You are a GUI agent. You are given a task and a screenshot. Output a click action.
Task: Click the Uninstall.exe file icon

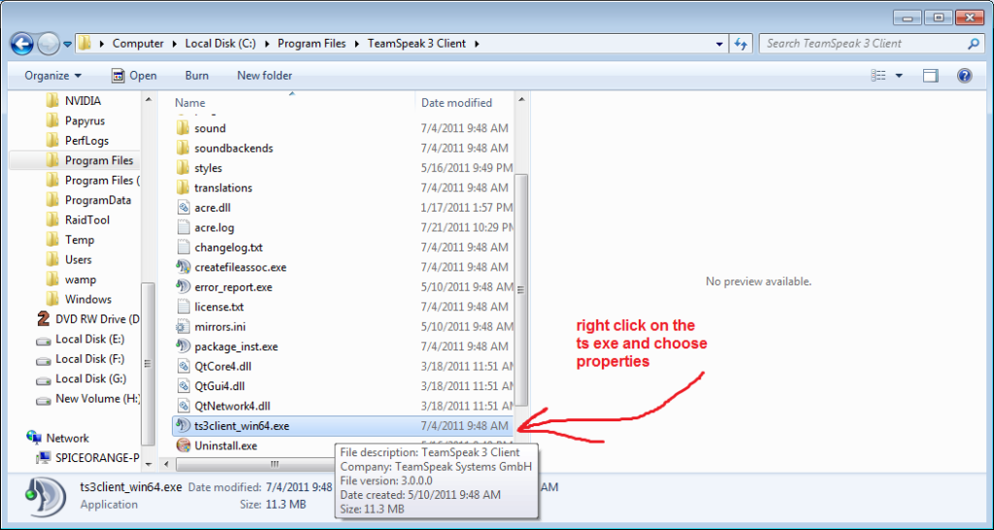[182, 446]
